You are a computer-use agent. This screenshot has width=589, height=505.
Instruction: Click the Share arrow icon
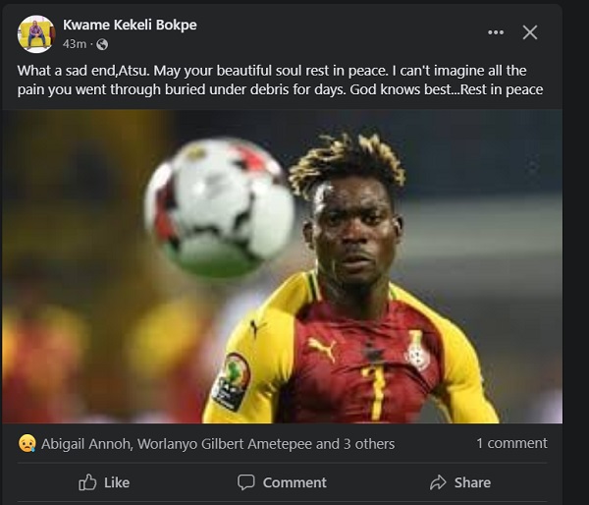[x=438, y=482]
